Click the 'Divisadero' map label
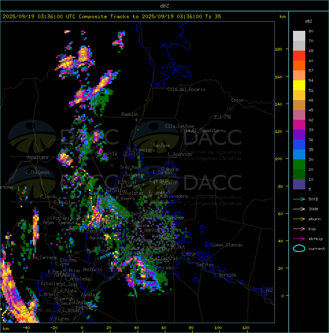Screen dimensions: 329x333 pos(176,196)
